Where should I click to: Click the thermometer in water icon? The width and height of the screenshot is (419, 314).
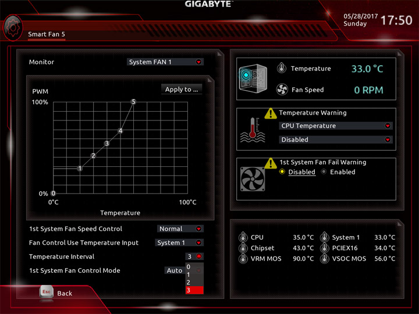(253, 130)
